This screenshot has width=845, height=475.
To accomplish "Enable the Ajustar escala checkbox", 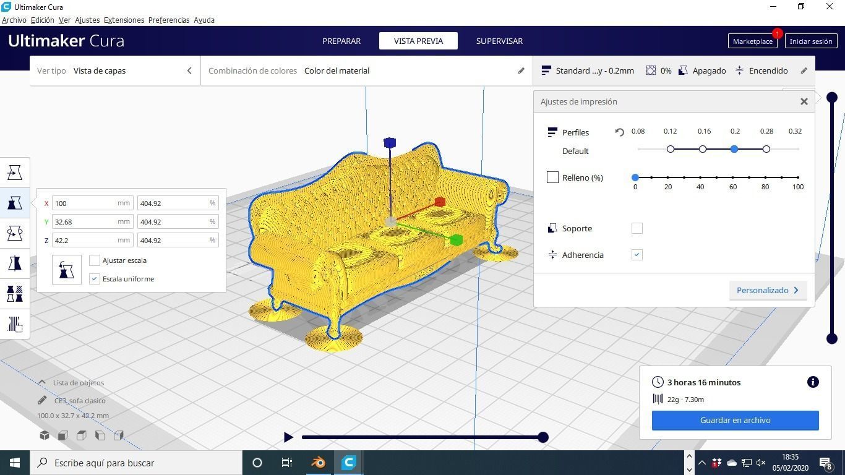I will (x=95, y=260).
